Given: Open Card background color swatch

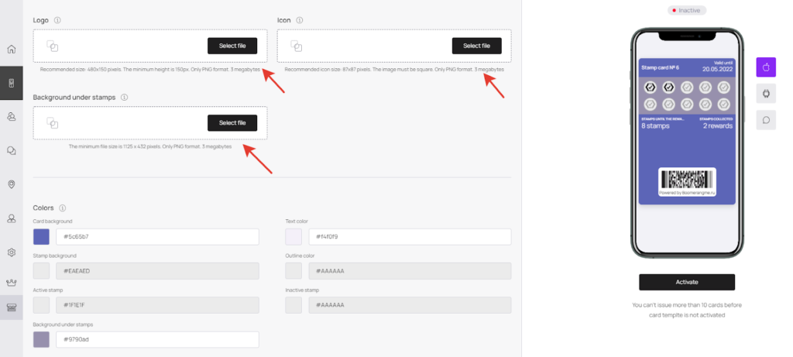Looking at the screenshot, I should (41, 237).
